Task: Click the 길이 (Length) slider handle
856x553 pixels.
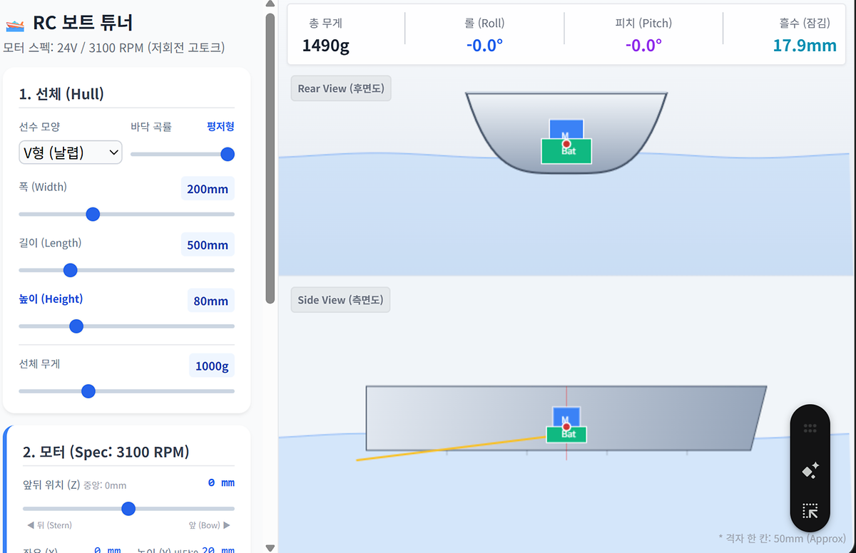Action: pos(70,270)
